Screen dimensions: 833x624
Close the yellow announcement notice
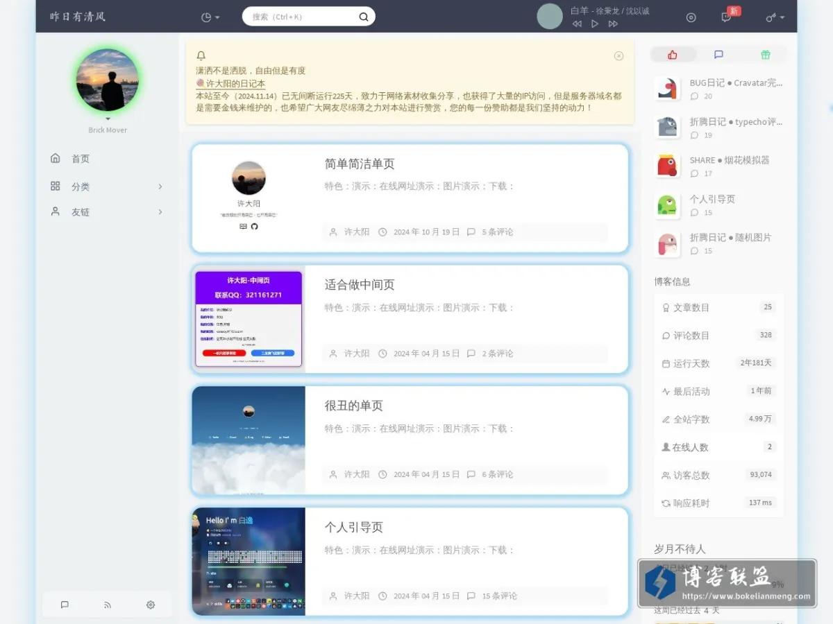[619, 56]
